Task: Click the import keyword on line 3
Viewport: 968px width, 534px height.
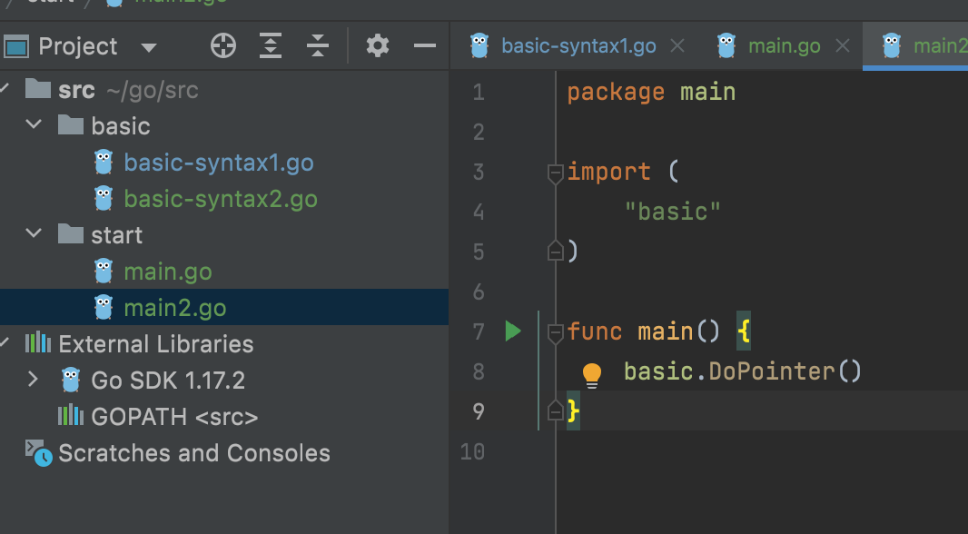Action: click(x=608, y=172)
